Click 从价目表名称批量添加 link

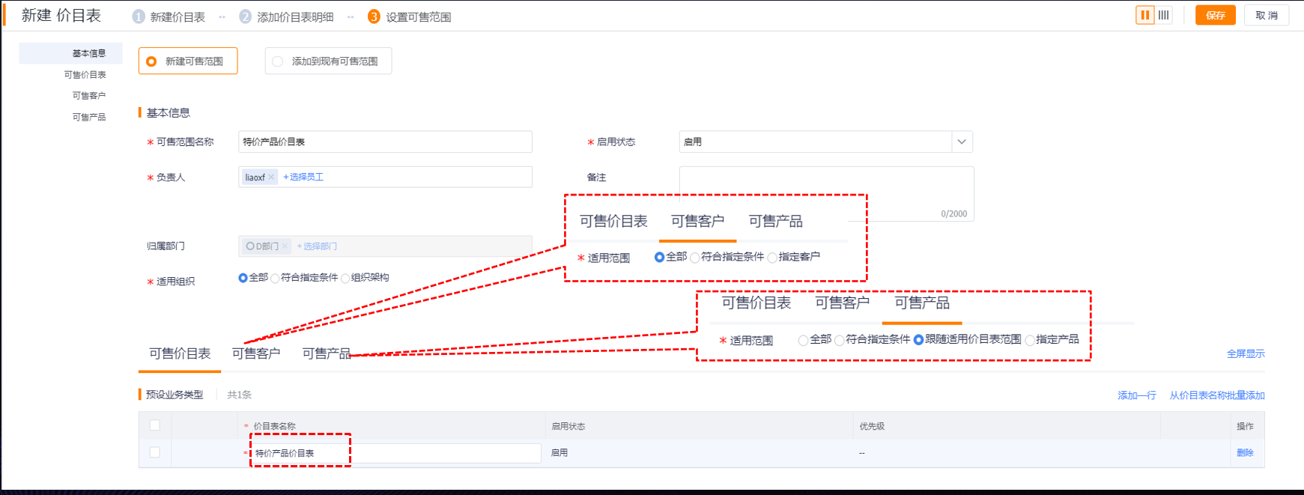pyautogui.click(x=1216, y=395)
